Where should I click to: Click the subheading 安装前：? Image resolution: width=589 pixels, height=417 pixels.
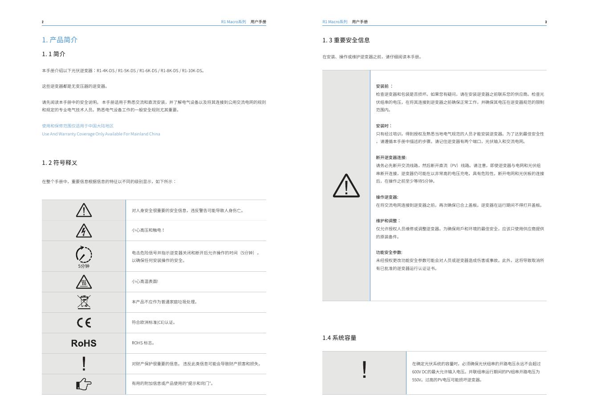point(385,86)
